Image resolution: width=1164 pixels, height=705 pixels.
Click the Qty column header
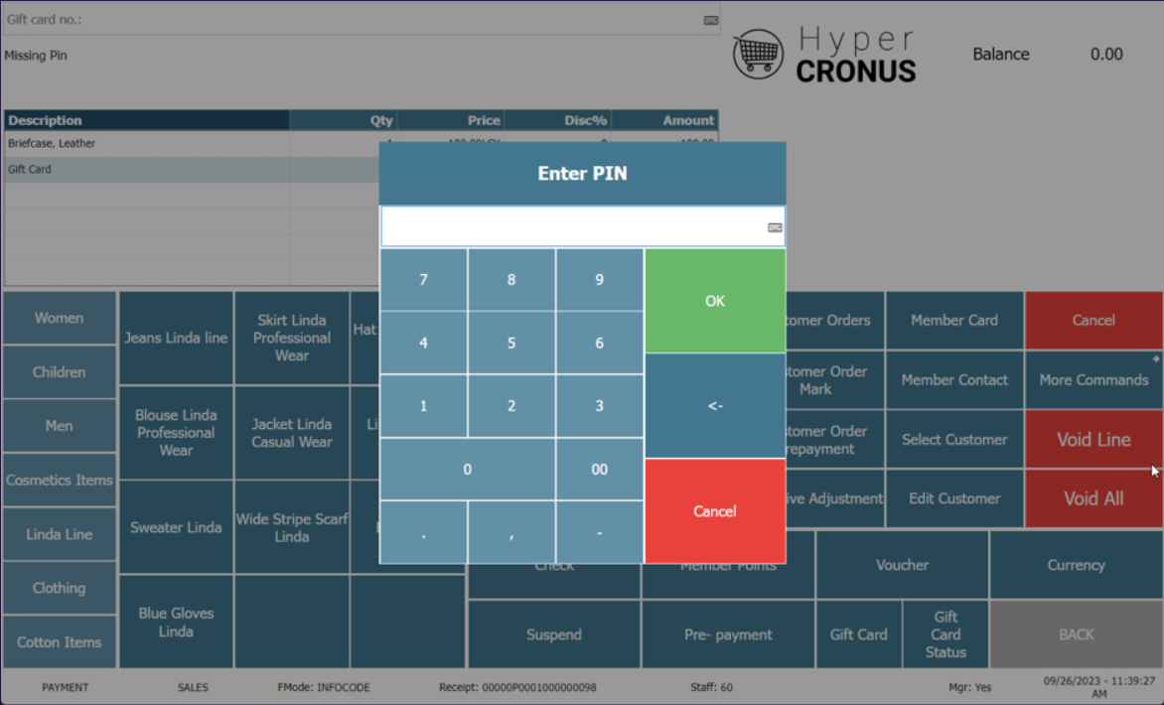click(x=343, y=120)
